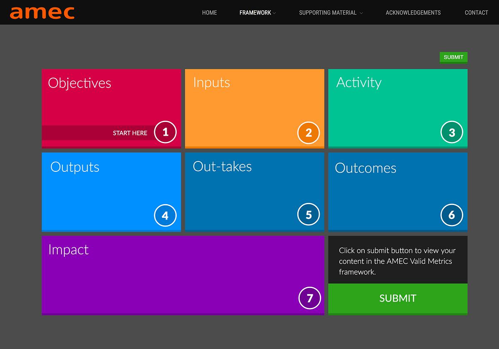The width and height of the screenshot is (499, 349).
Task: Open the Framework menu
Action: 255,13
